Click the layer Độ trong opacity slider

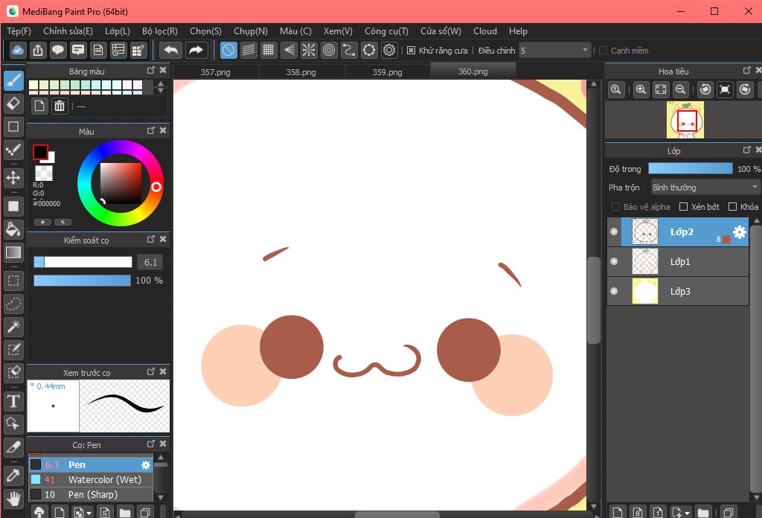pyautogui.click(x=691, y=169)
